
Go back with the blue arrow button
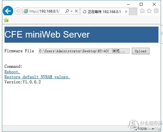[x=8, y=11]
